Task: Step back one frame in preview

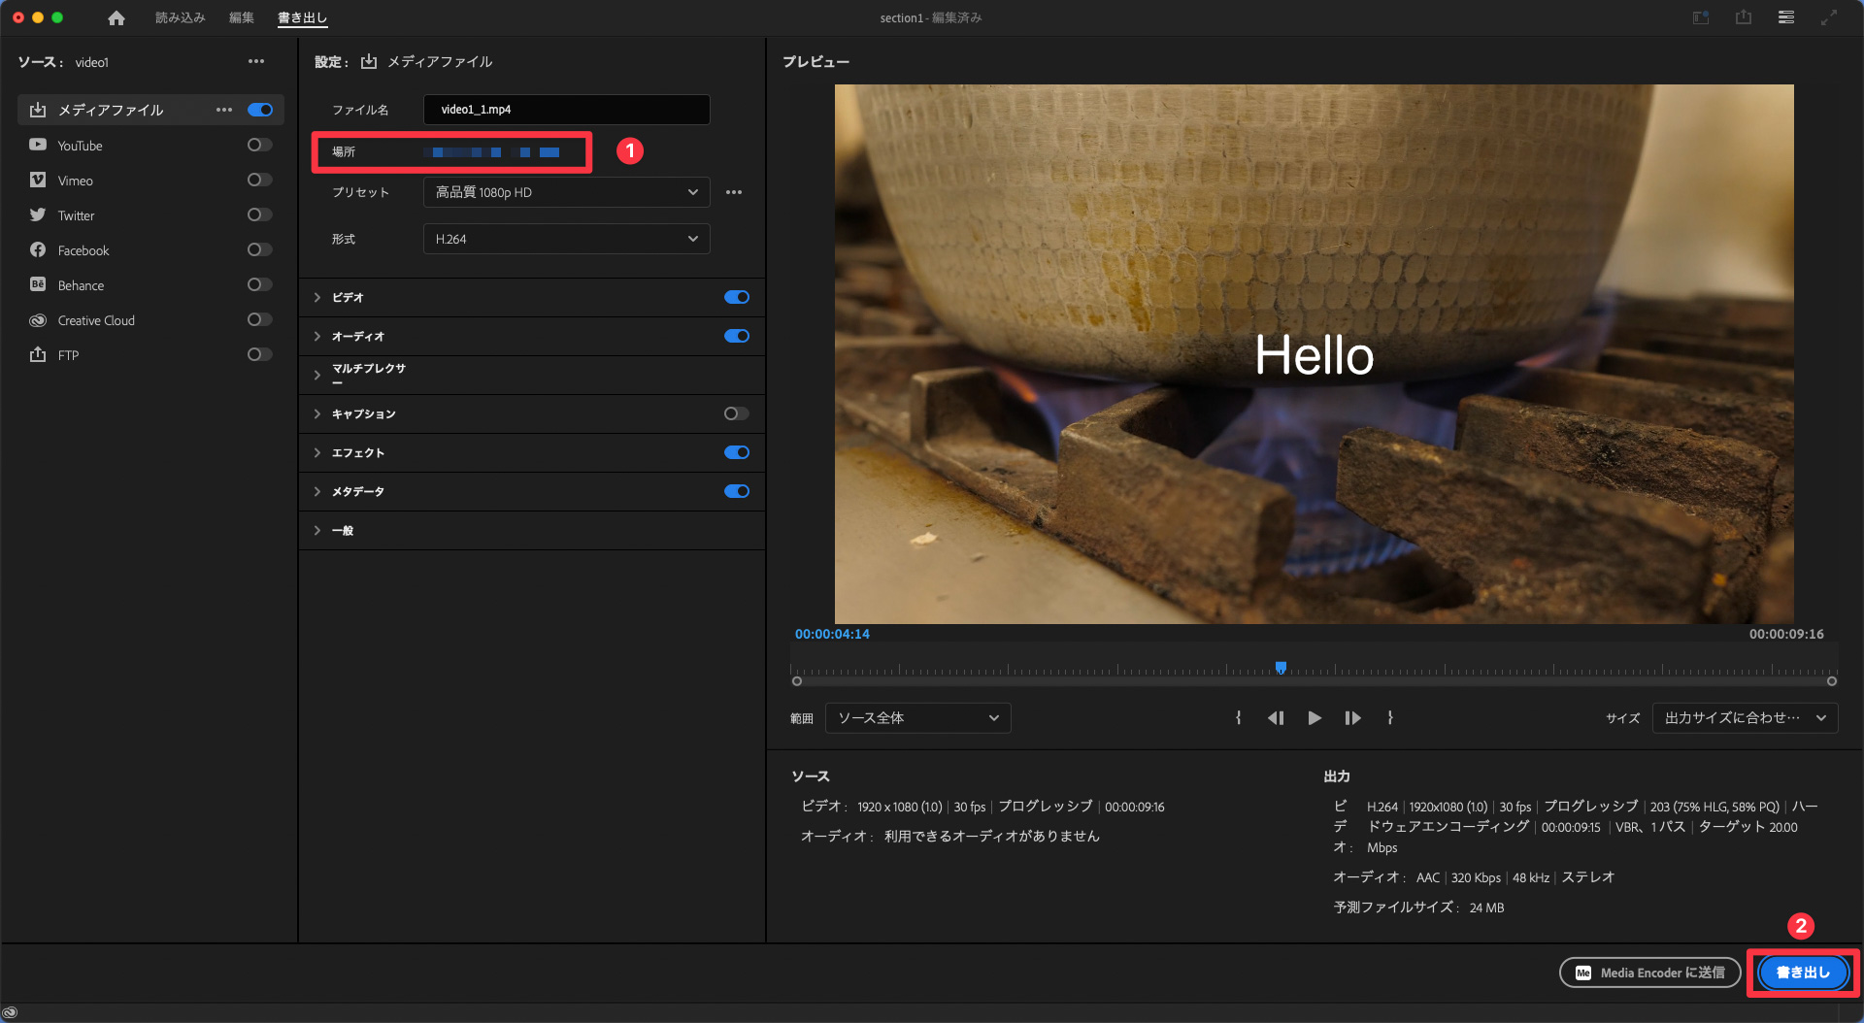Action: 1276,718
